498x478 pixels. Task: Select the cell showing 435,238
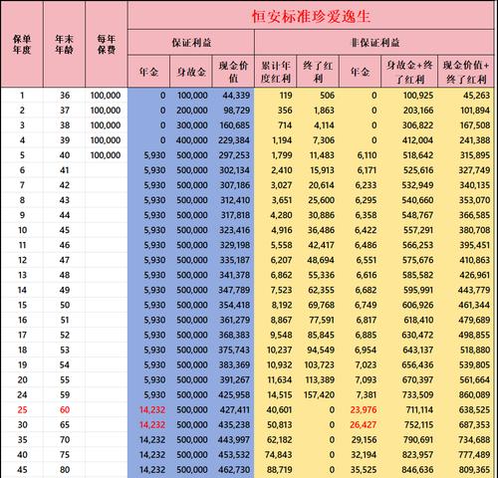coord(234,424)
